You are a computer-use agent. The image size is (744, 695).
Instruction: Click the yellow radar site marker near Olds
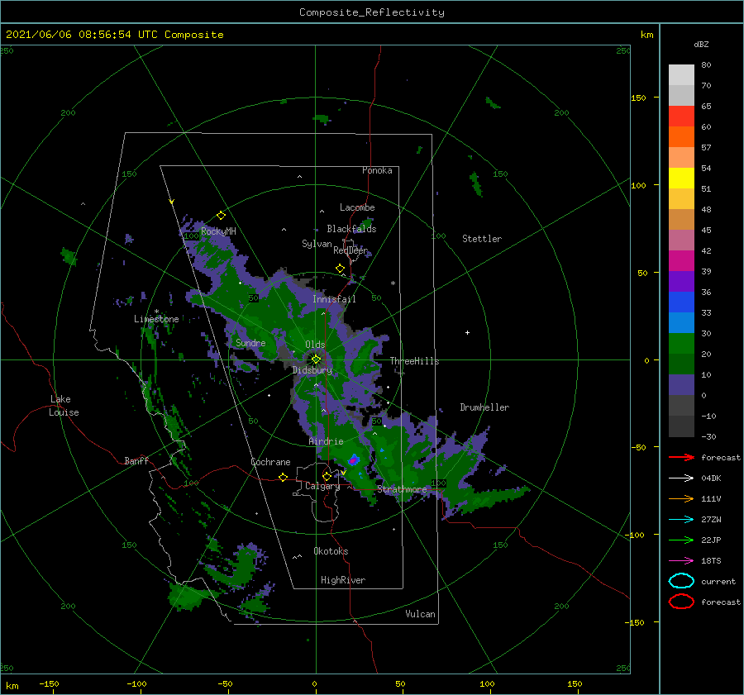click(316, 359)
